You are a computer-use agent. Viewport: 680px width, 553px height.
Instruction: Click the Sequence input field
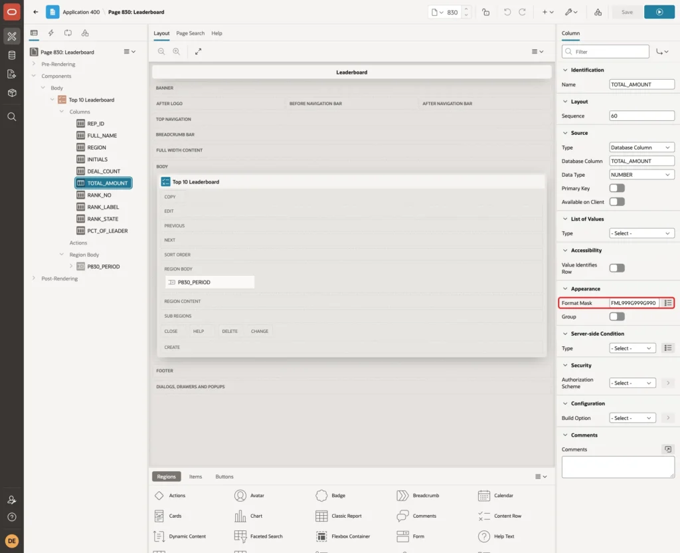(641, 116)
